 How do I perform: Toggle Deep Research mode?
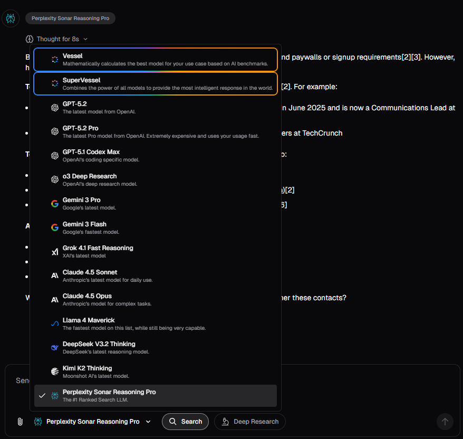250,422
